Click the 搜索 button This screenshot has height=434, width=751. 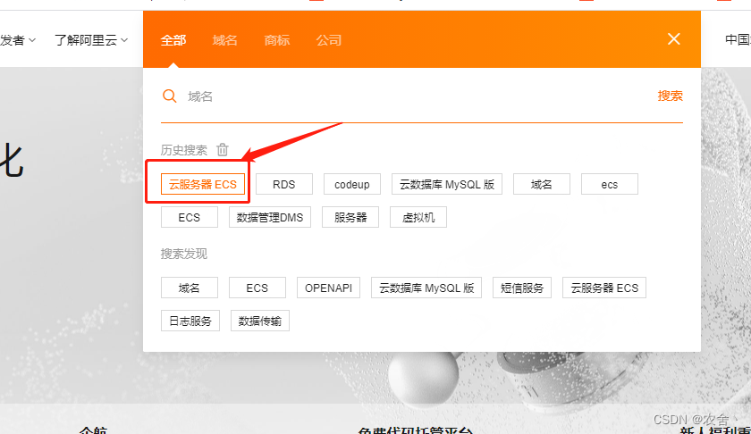(670, 96)
